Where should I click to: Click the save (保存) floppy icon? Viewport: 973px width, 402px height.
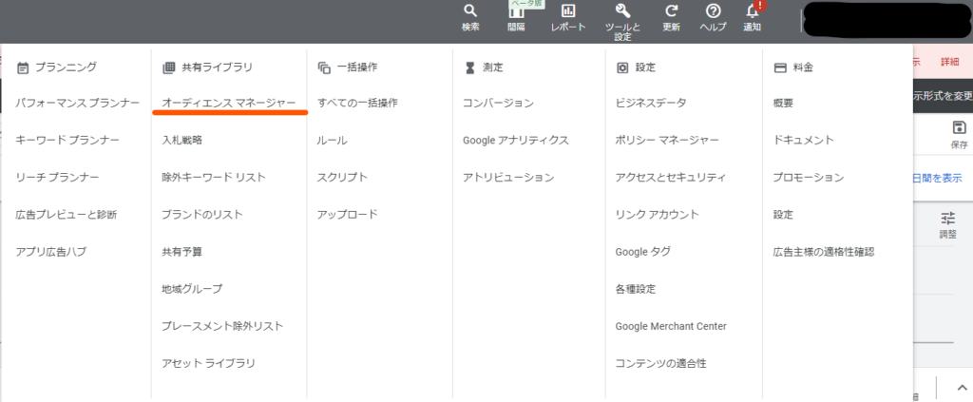(959, 129)
